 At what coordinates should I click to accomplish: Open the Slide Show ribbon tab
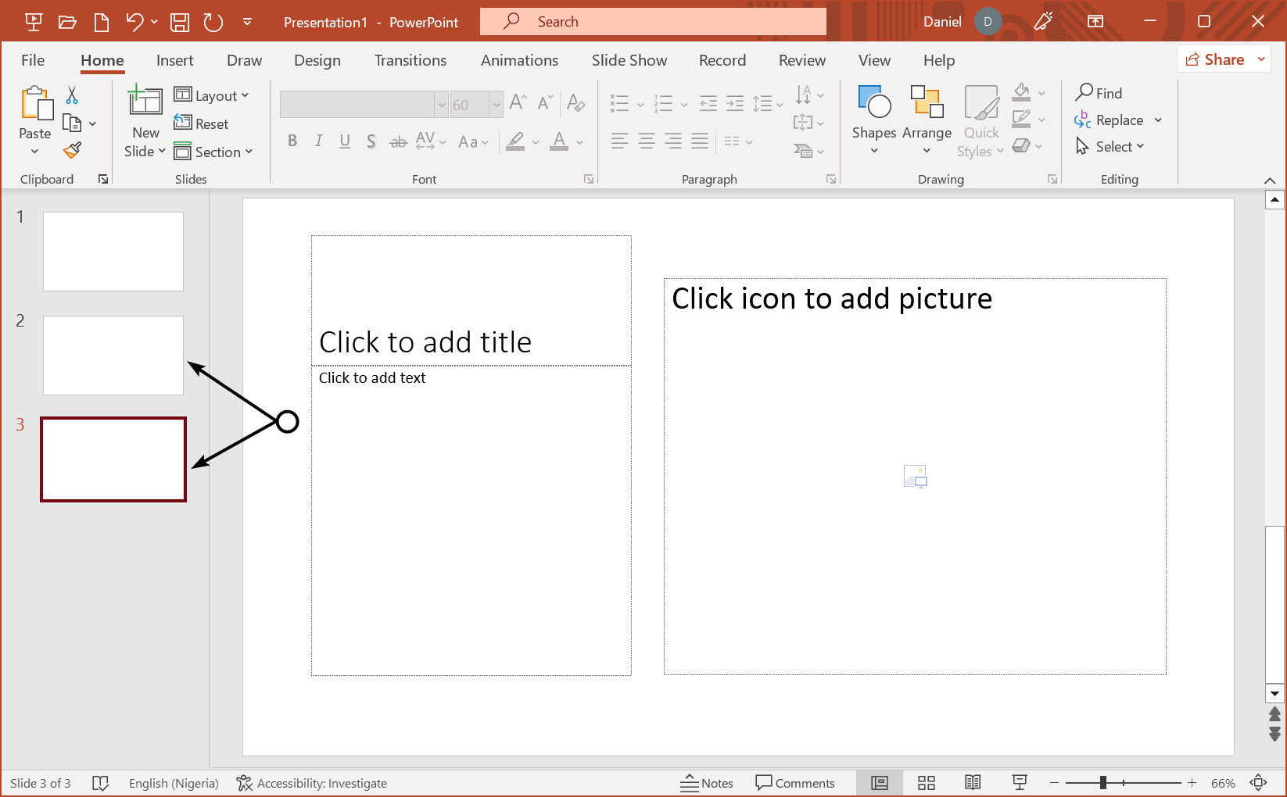[x=629, y=60]
